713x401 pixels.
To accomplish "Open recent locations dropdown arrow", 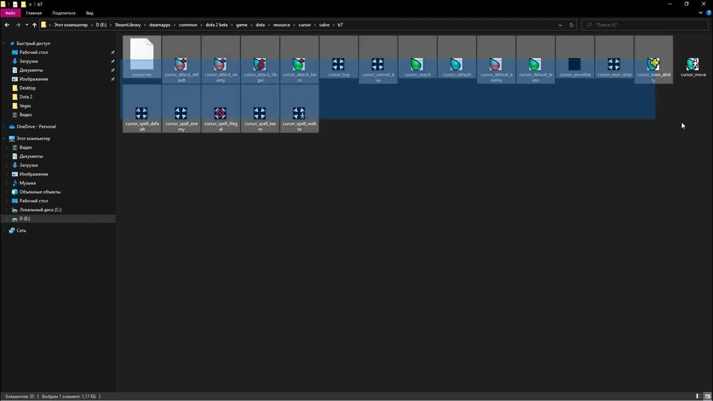I will (x=27, y=25).
